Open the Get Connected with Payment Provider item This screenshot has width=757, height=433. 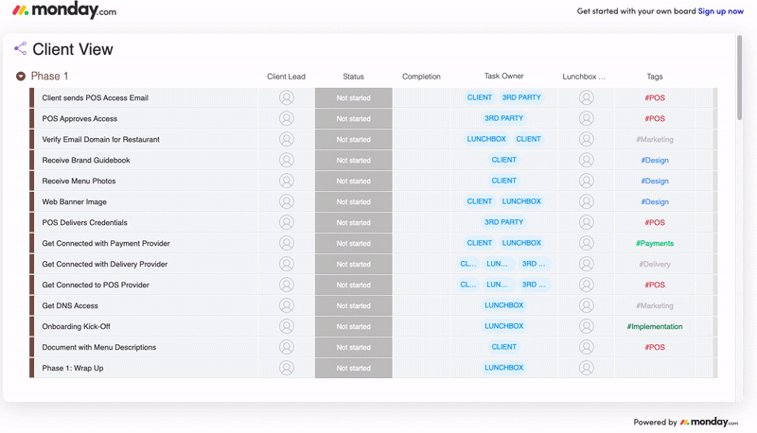coord(106,243)
